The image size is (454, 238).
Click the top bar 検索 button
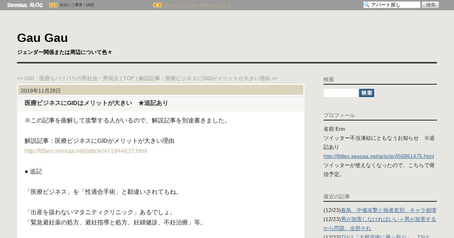click(430, 5)
